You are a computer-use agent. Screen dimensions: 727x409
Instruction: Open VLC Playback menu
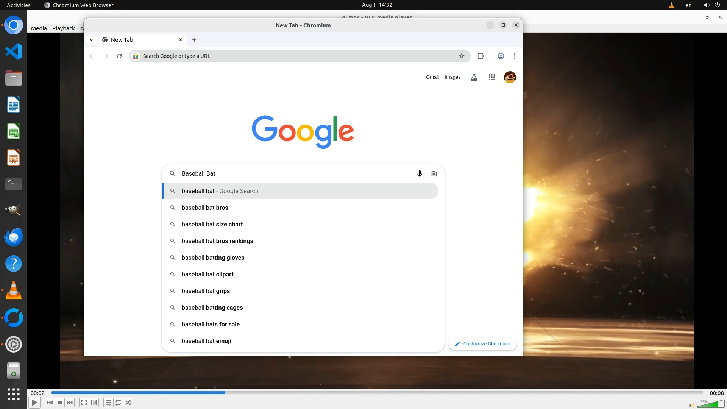(x=63, y=28)
